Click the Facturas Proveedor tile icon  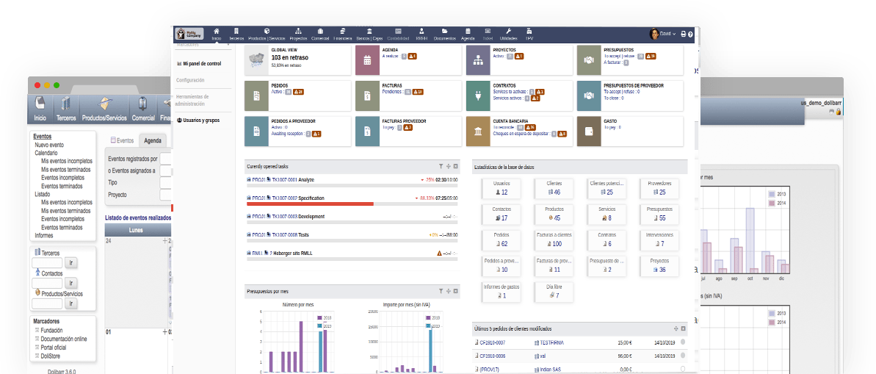(367, 132)
